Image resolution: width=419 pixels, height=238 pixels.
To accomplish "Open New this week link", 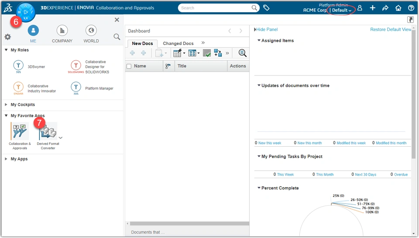I will point(270,143).
